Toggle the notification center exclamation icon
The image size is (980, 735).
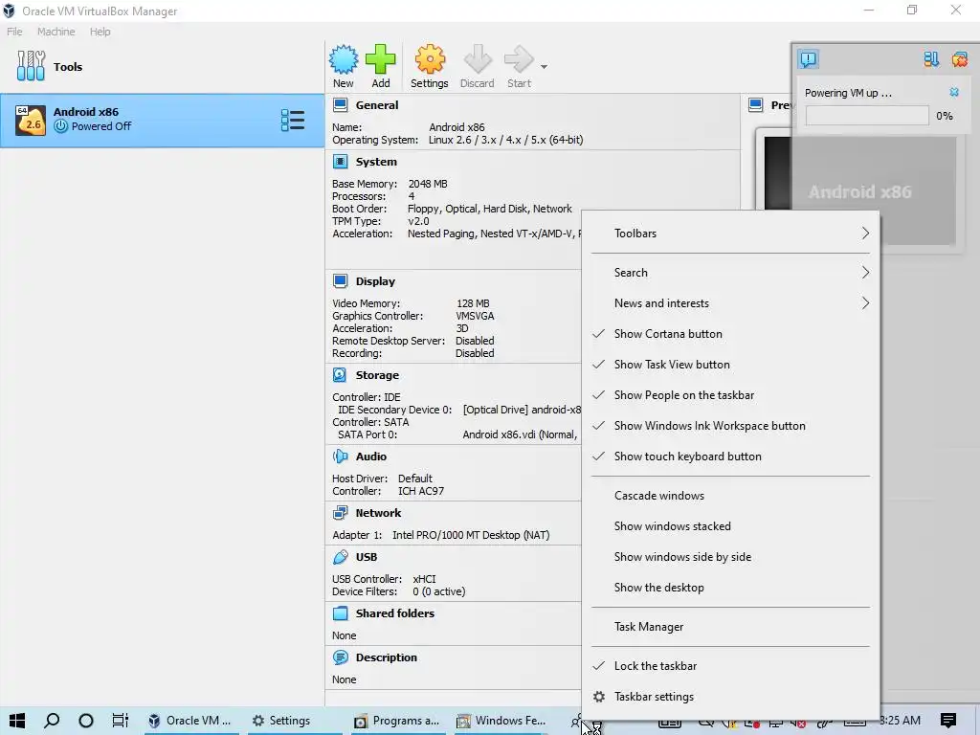808,59
